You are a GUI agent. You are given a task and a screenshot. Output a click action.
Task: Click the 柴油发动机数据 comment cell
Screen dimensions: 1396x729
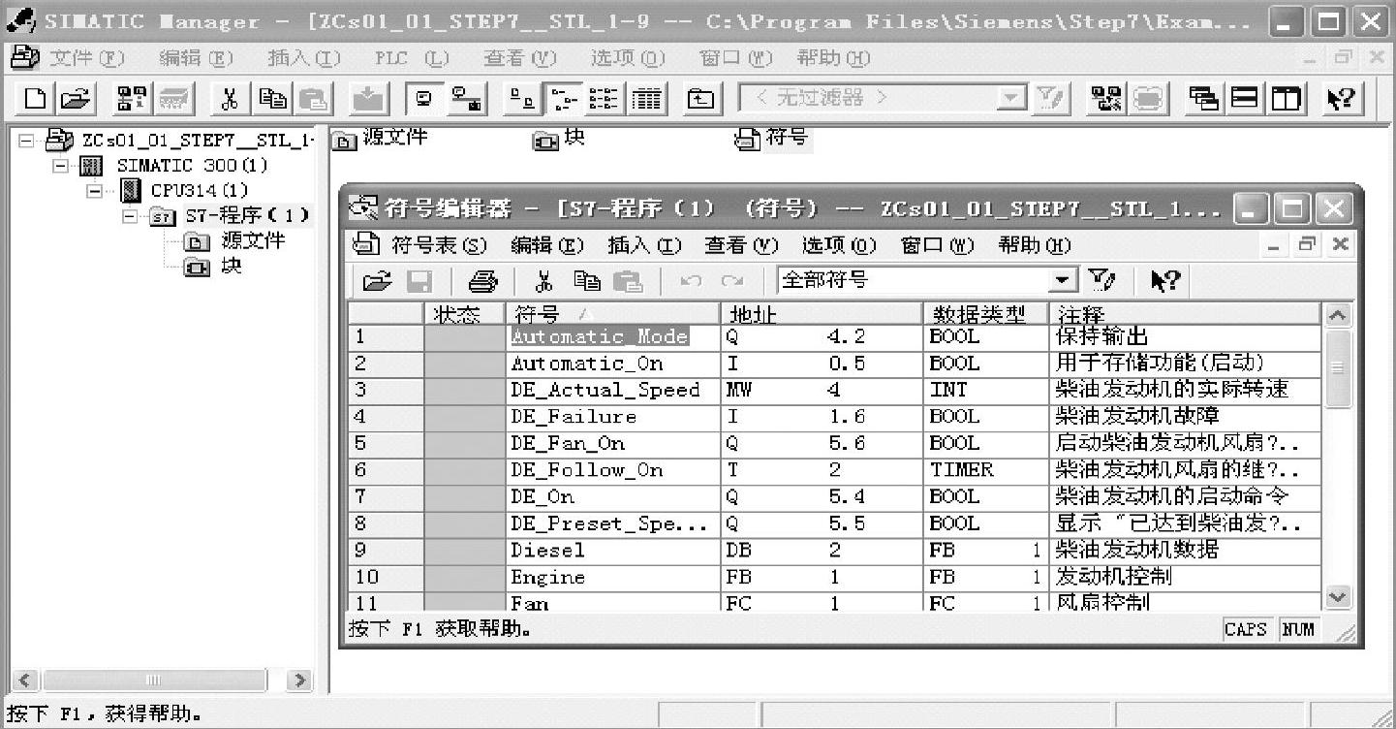point(1186,551)
